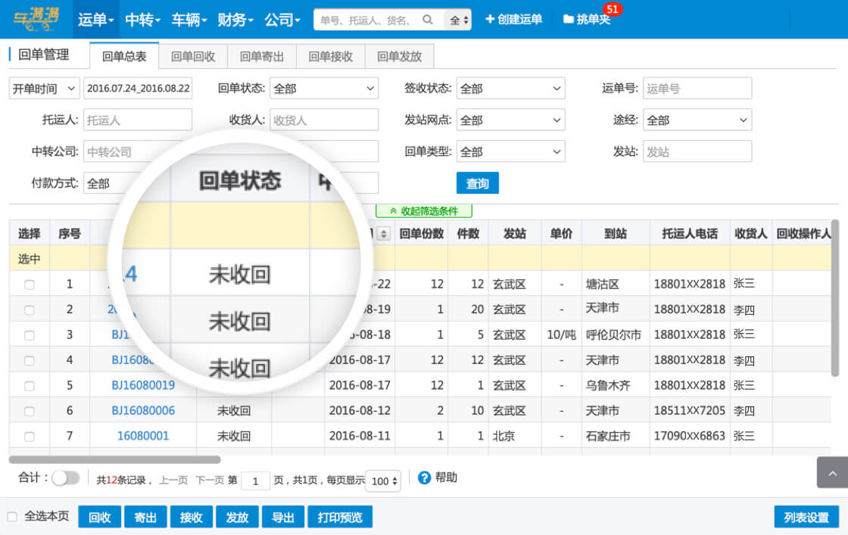Focus the 托运人 input field
The image size is (848, 535).
click(138, 120)
